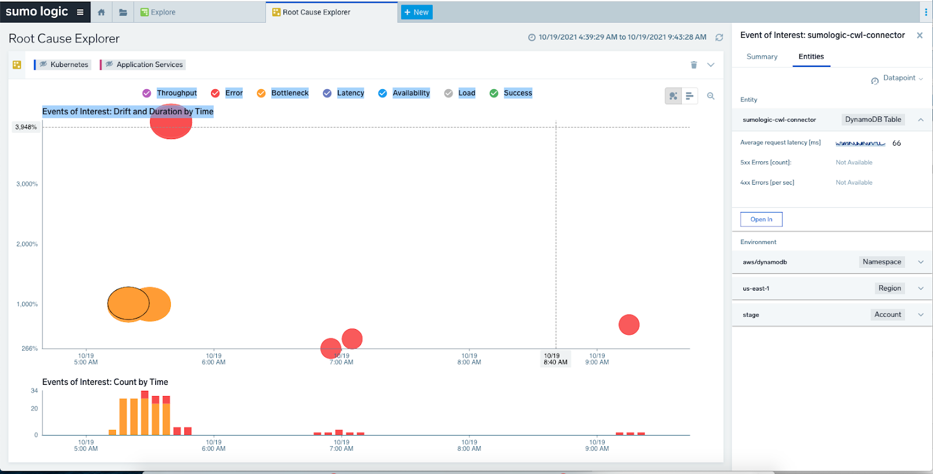Click the 10/19 8:40 AM time marker
The width and height of the screenshot is (933, 474).
coord(556,359)
